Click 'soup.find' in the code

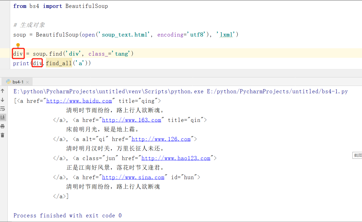click(x=48, y=54)
